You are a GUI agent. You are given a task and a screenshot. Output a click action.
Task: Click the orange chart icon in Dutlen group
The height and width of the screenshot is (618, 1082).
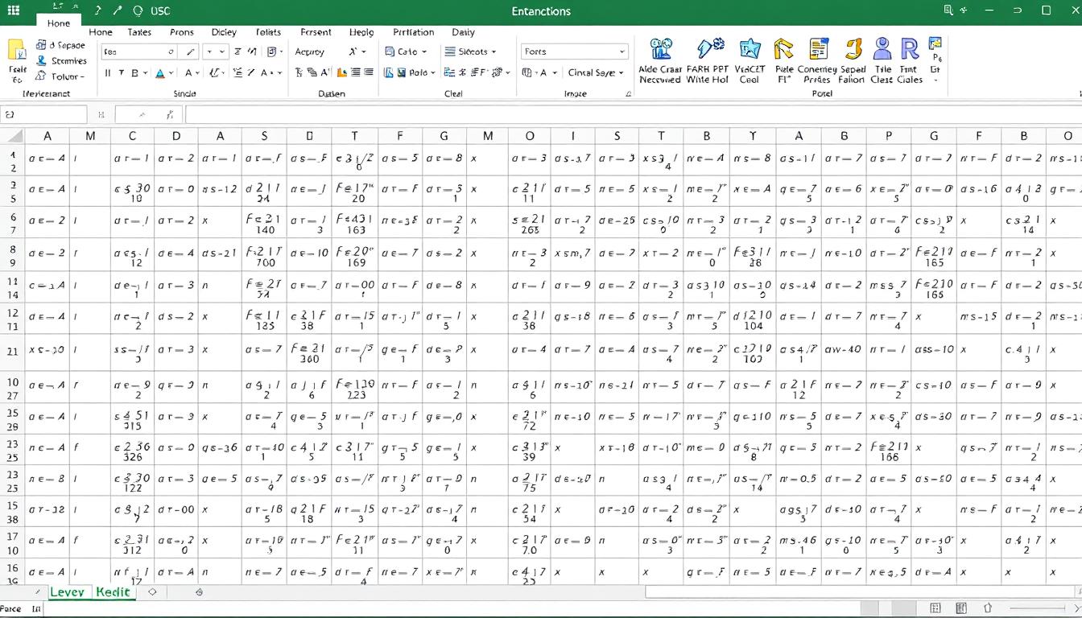[x=342, y=72]
